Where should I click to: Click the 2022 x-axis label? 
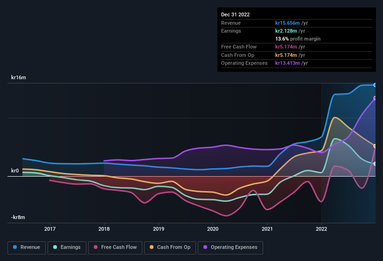pos(321,229)
